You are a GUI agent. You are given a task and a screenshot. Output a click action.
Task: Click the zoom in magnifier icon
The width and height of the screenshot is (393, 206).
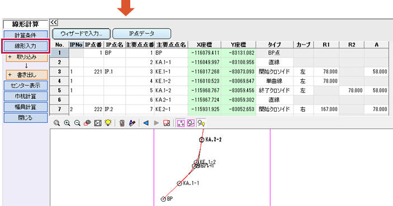click(67, 123)
